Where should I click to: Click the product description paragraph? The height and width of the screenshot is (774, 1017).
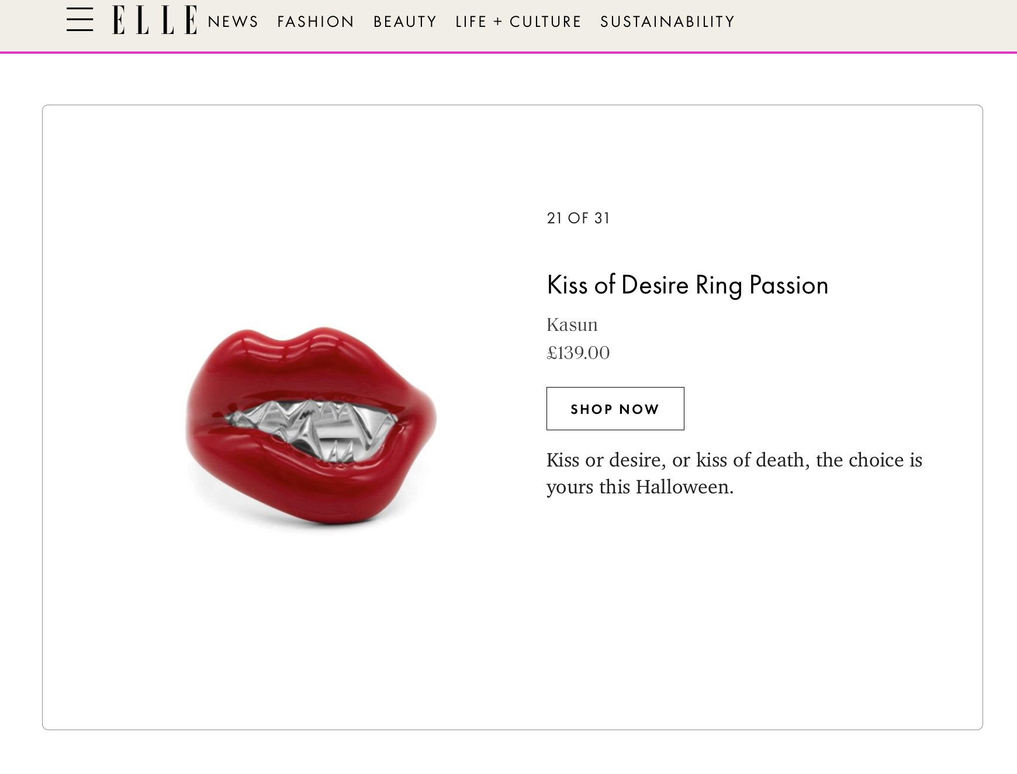pyautogui.click(x=734, y=473)
